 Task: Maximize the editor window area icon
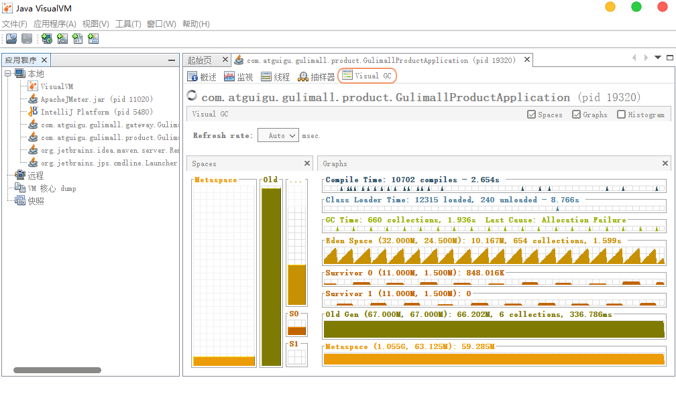tap(670, 57)
